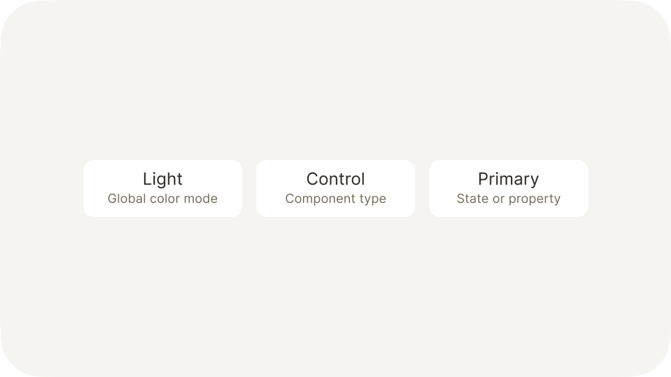
Task: Click empty beige background above the cards
Action: pos(335,89)
